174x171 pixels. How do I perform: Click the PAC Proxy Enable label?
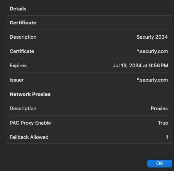30,123
